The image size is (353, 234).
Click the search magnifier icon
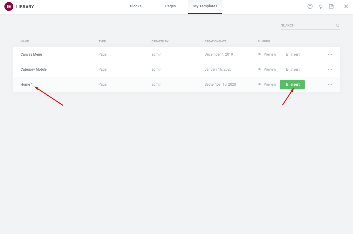pos(338,26)
